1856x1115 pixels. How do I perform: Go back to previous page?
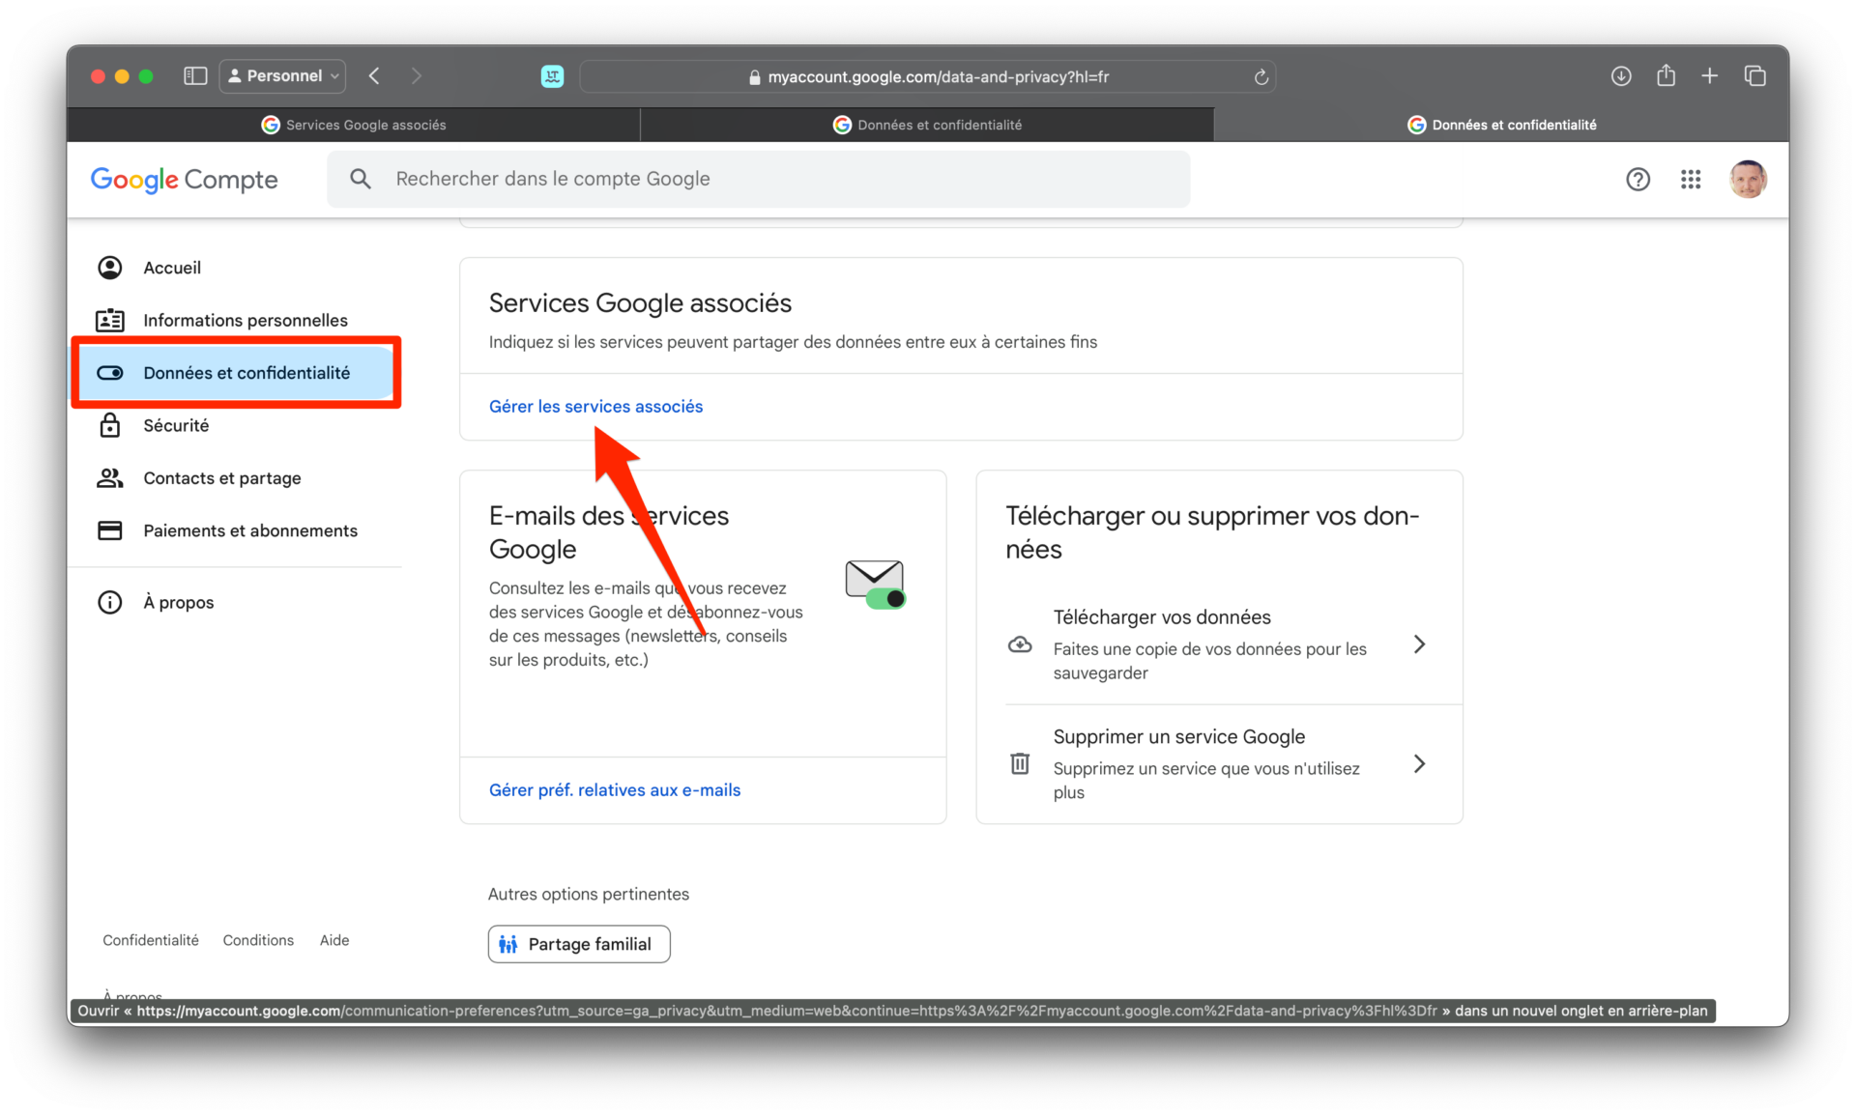coord(374,75)
